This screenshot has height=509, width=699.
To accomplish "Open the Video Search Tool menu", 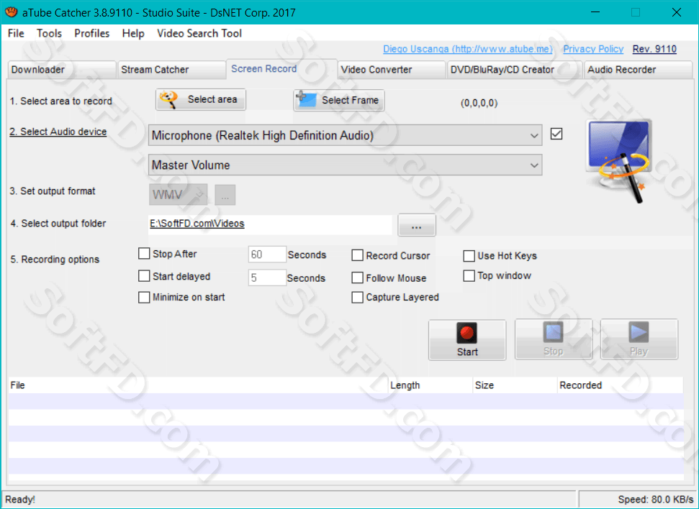I will click(x=199, y=33).
